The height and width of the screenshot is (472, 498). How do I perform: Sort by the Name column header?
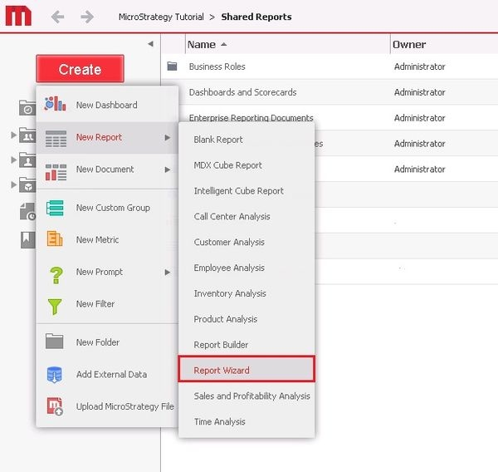tap(202, 44)
